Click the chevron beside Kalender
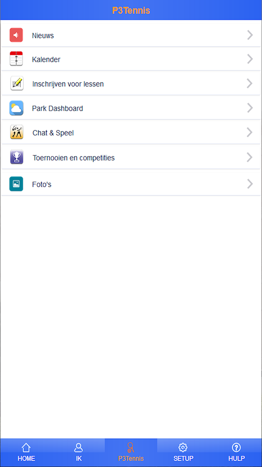This screenshot has height=467, width=262. [x=250, y=59]
